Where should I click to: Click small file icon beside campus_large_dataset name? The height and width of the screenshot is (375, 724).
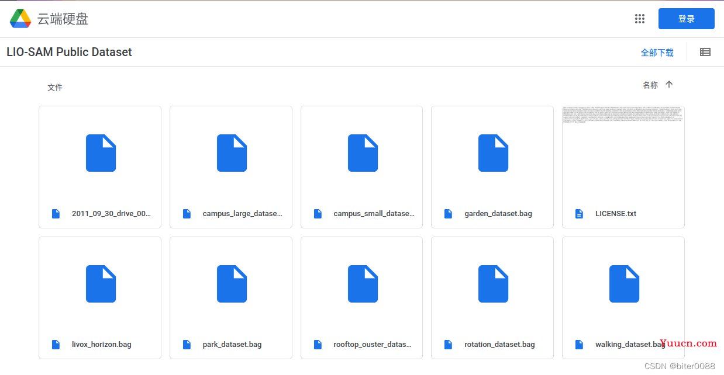click(x=187, y=214)
